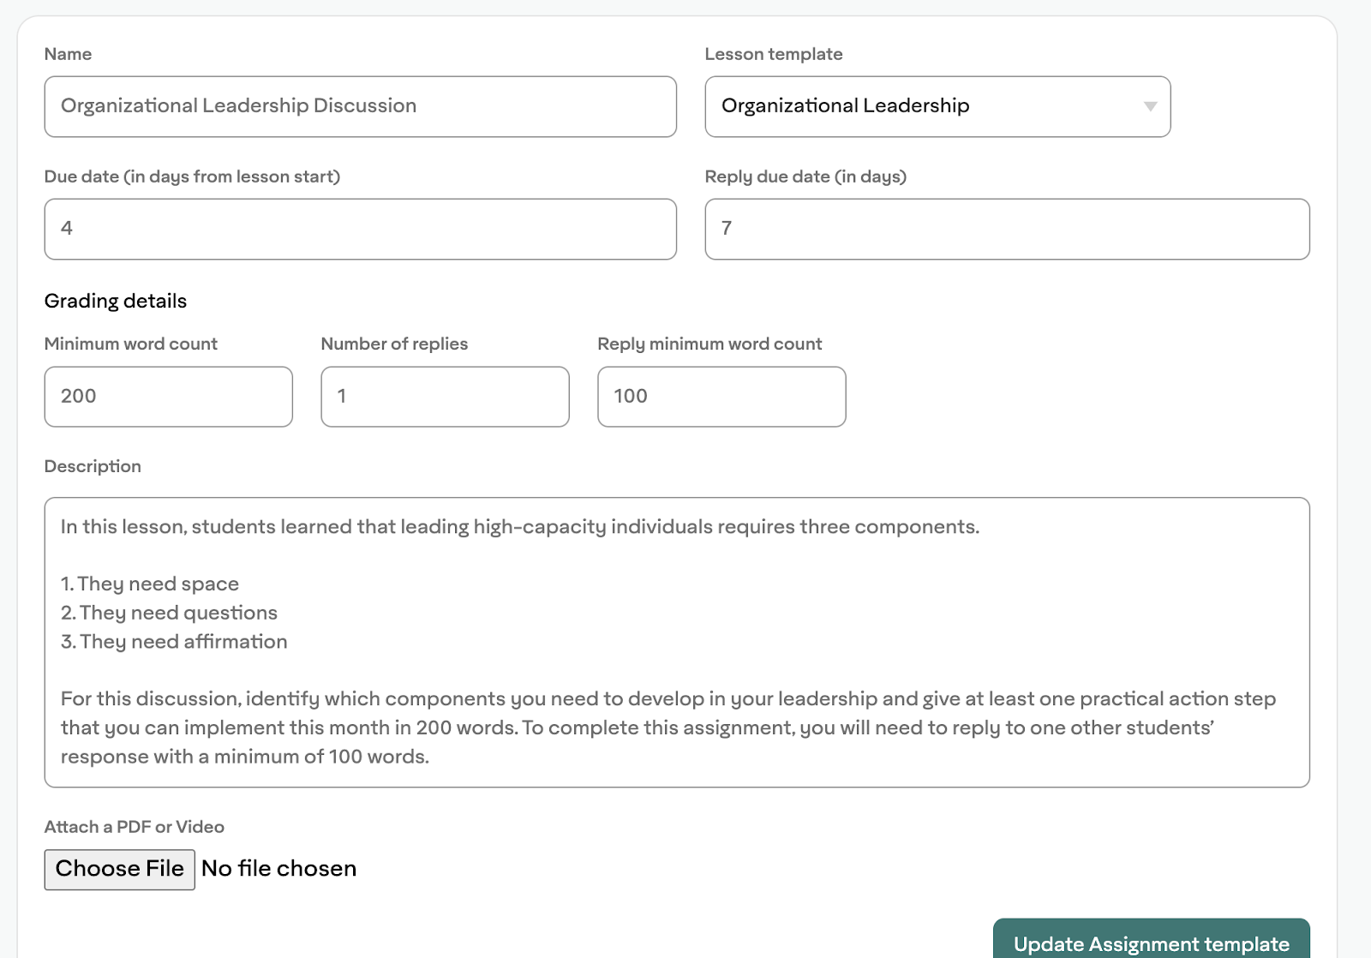Click inside the Description text area

677,642
